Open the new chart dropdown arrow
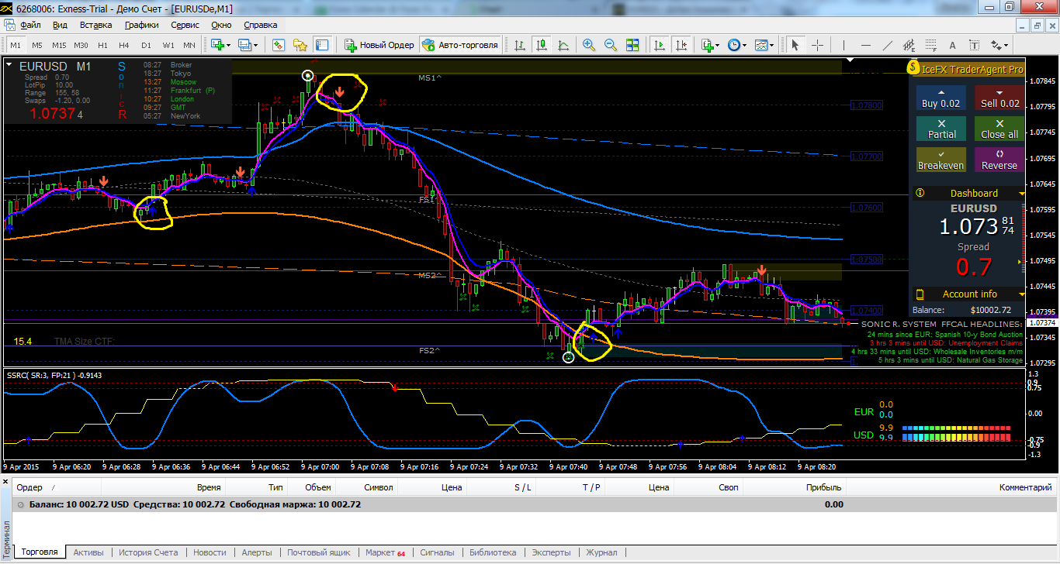Viewport: 1060px width, 564px height. [227, 45]
